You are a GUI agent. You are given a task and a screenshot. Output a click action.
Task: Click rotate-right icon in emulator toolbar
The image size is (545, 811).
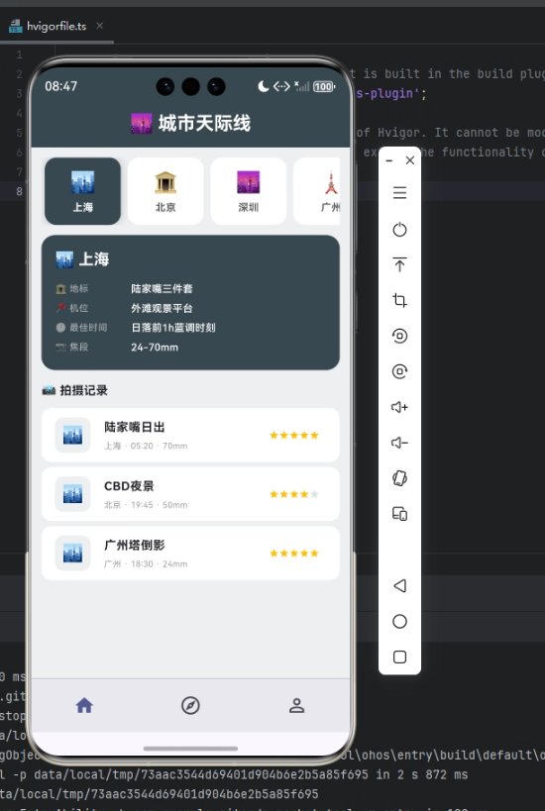click(x=399, y=371)
